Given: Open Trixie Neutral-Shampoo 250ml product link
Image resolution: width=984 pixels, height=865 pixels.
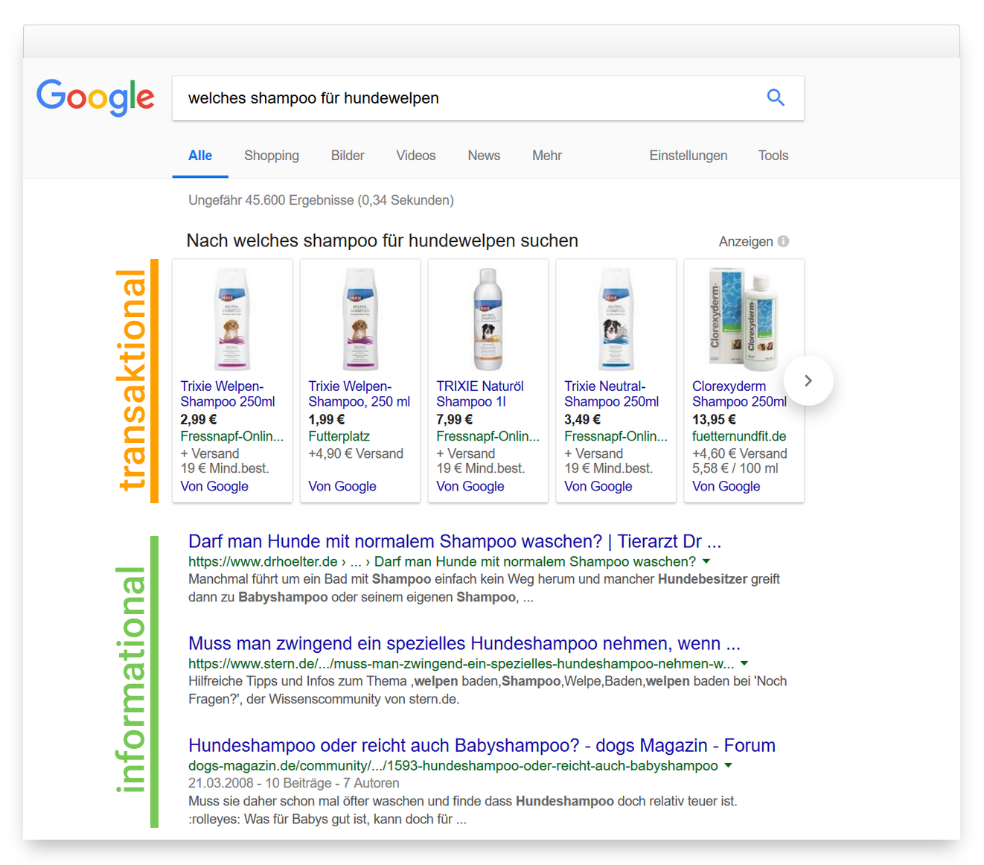Looking at the screenshot, I should pos(611,394).
